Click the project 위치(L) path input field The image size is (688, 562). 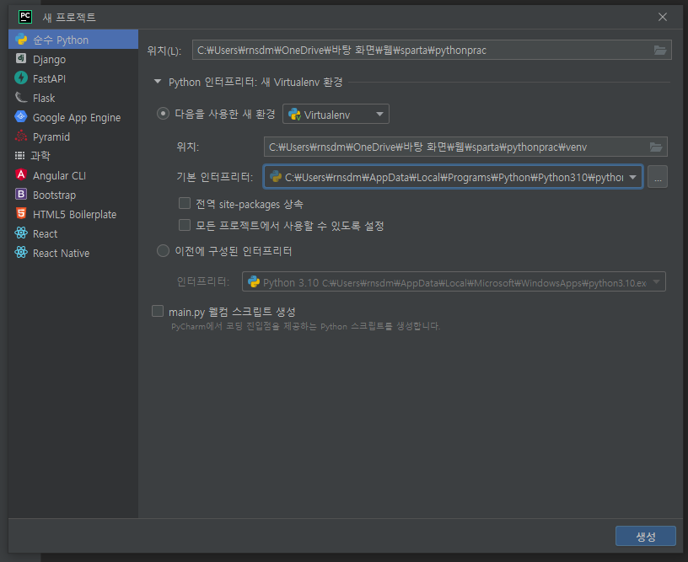(432, 50)
